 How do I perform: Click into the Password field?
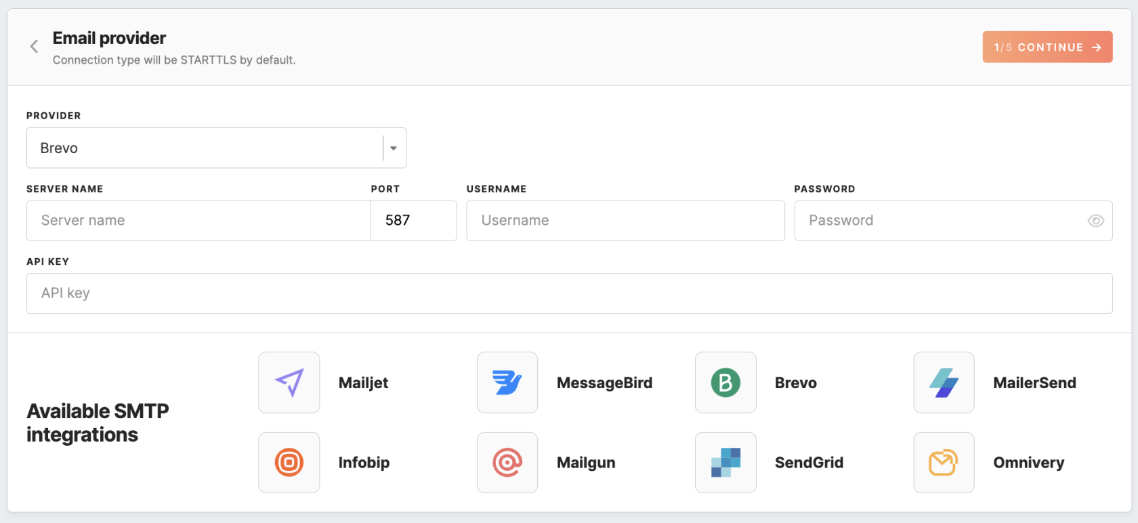pyautogui.click(x=953, y=221)
